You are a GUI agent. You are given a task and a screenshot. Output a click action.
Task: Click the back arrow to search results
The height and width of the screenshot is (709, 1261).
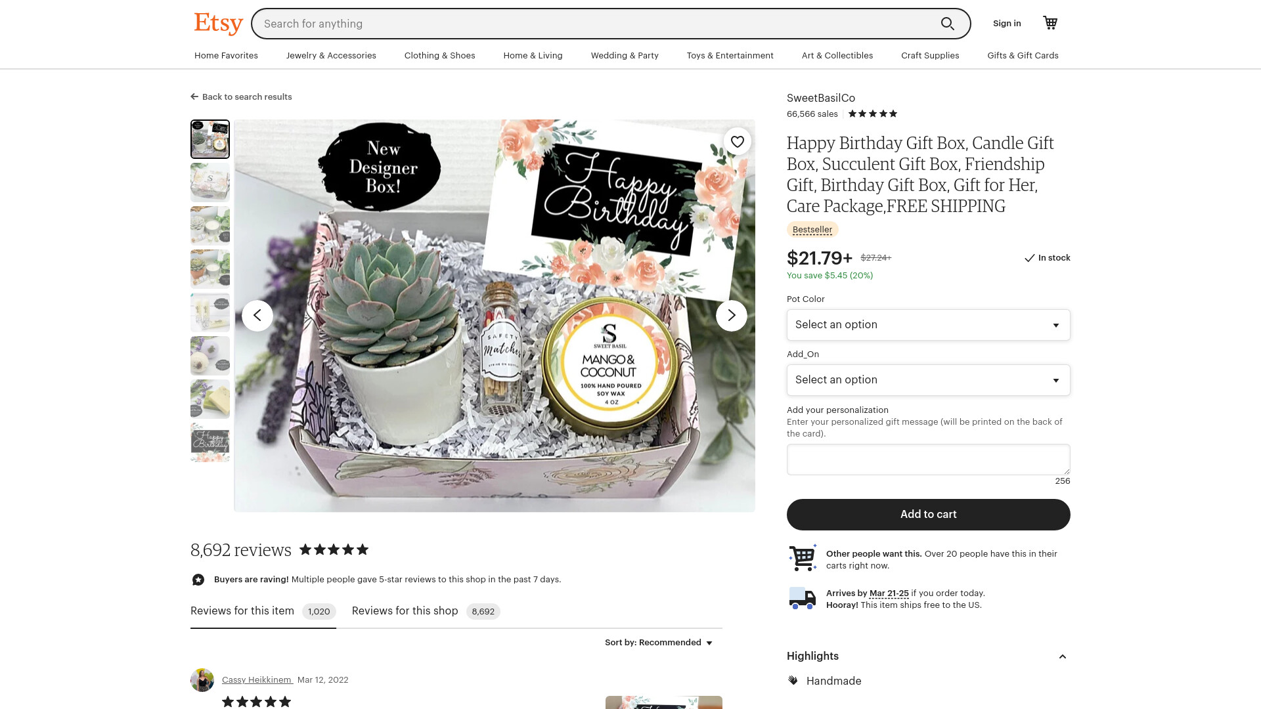[x=194, y=97]
